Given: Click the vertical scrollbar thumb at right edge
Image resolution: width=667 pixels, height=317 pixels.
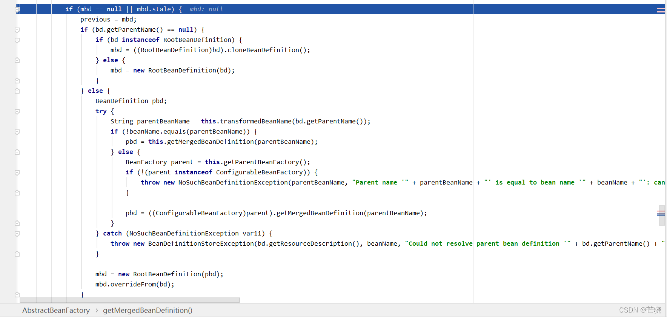Looking at the screenshot, I should [x=662, y=215].
